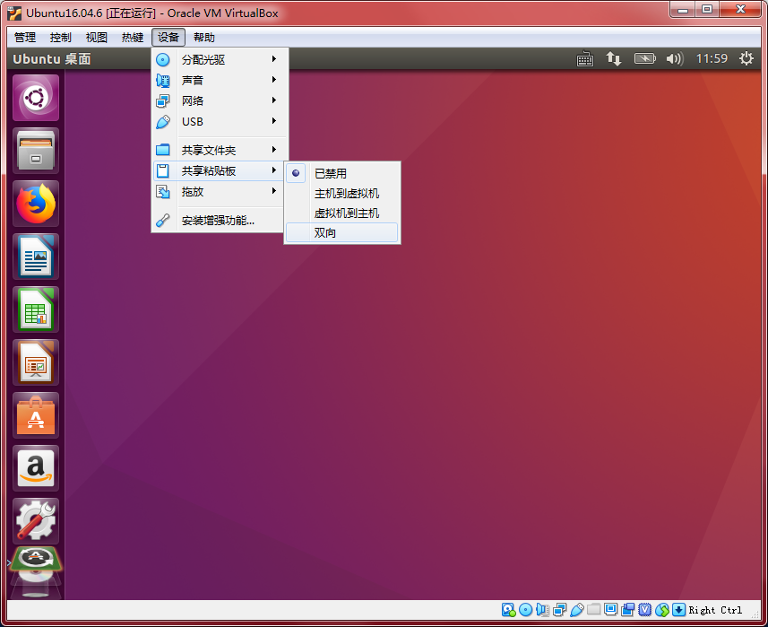Click hard disk activity status icon
This screenshot has height=627, width=768.
(x=508, y=610)
